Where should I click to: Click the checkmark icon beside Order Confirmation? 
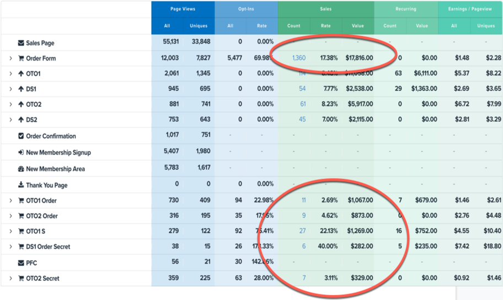click(x=21, y=136)
